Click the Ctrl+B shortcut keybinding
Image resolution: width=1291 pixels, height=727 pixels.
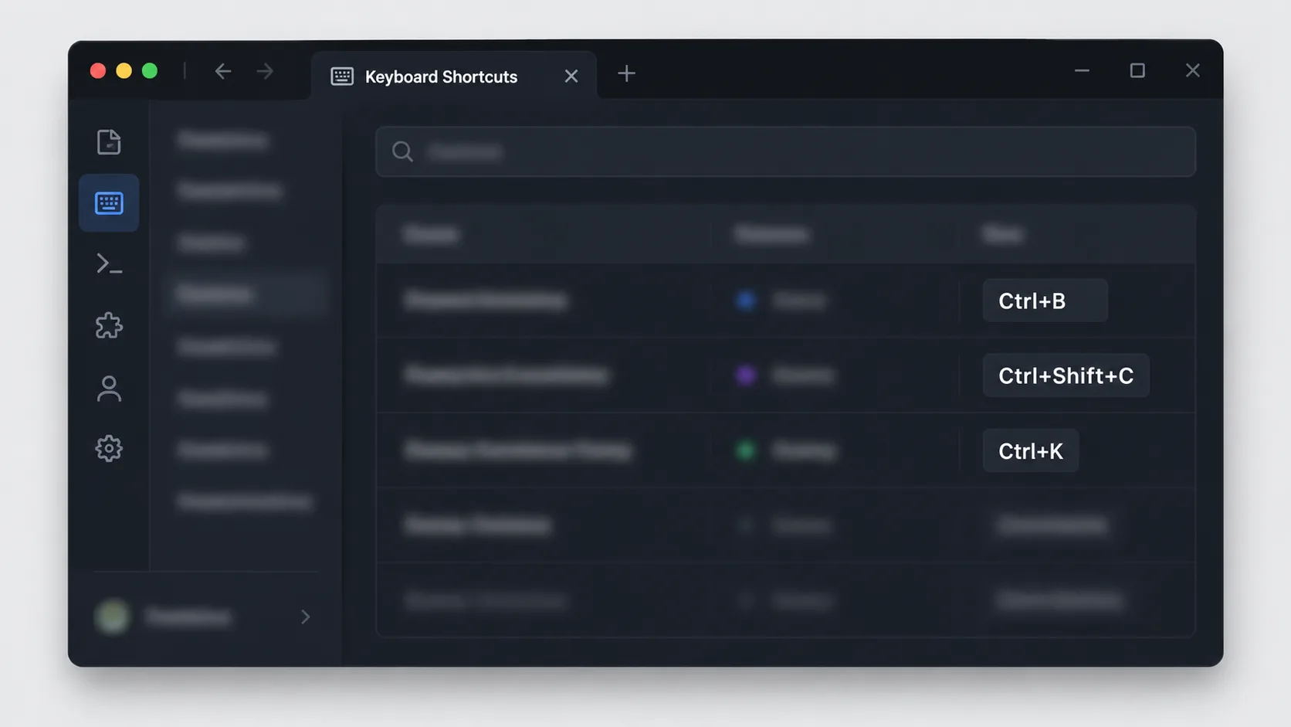(1045, 301)
